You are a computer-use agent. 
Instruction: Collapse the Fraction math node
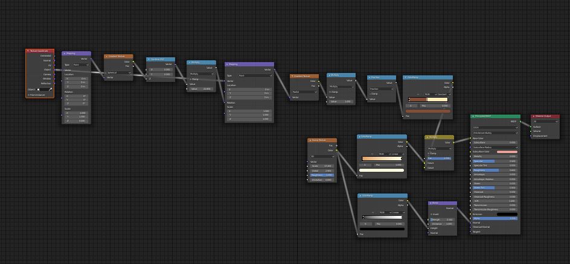tap(369, 77)
